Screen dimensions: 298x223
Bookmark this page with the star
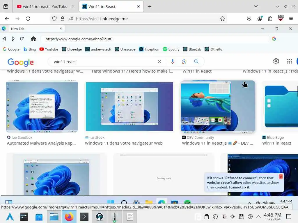point(223,19)
